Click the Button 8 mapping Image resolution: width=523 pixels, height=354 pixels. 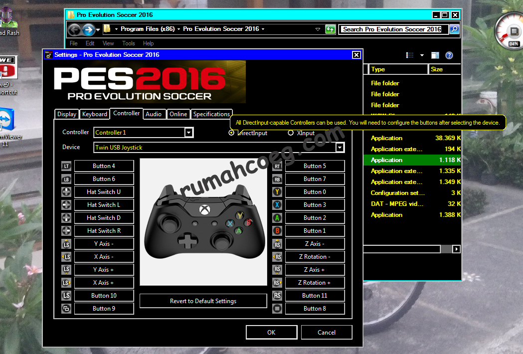click(x=315, y=309)
